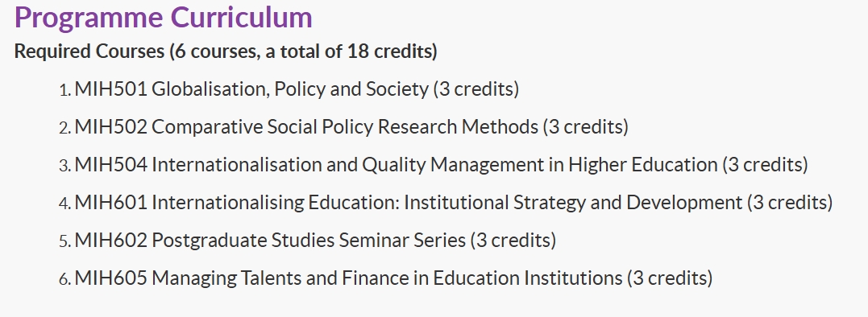Click the course code MIH504
Viewport: 868px width, 317px height.
pyautogui.click(x=111, y=165)
